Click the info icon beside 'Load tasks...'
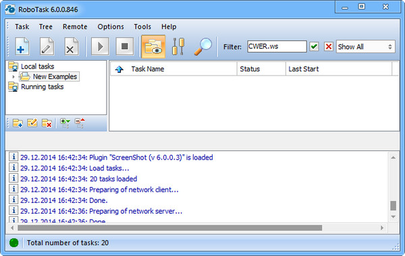The image size is (405, 256). pos(13,167)
